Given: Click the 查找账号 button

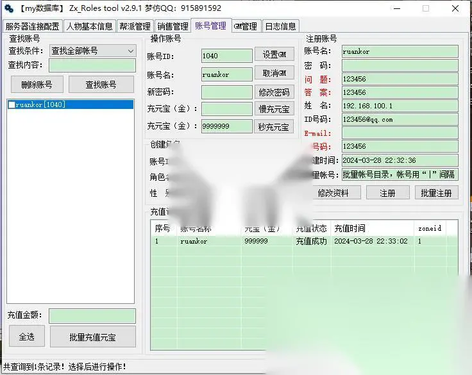Looking at the screenshot, I should coord(101,85).
